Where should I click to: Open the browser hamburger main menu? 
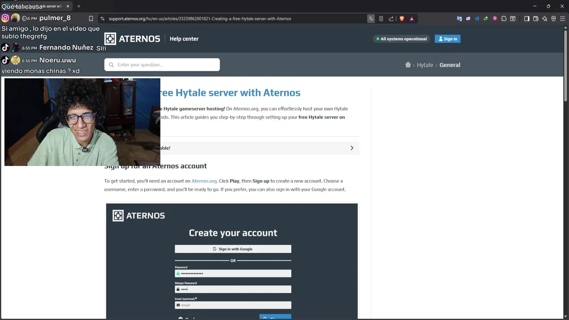pyautogui.click(x=562, y=19)
